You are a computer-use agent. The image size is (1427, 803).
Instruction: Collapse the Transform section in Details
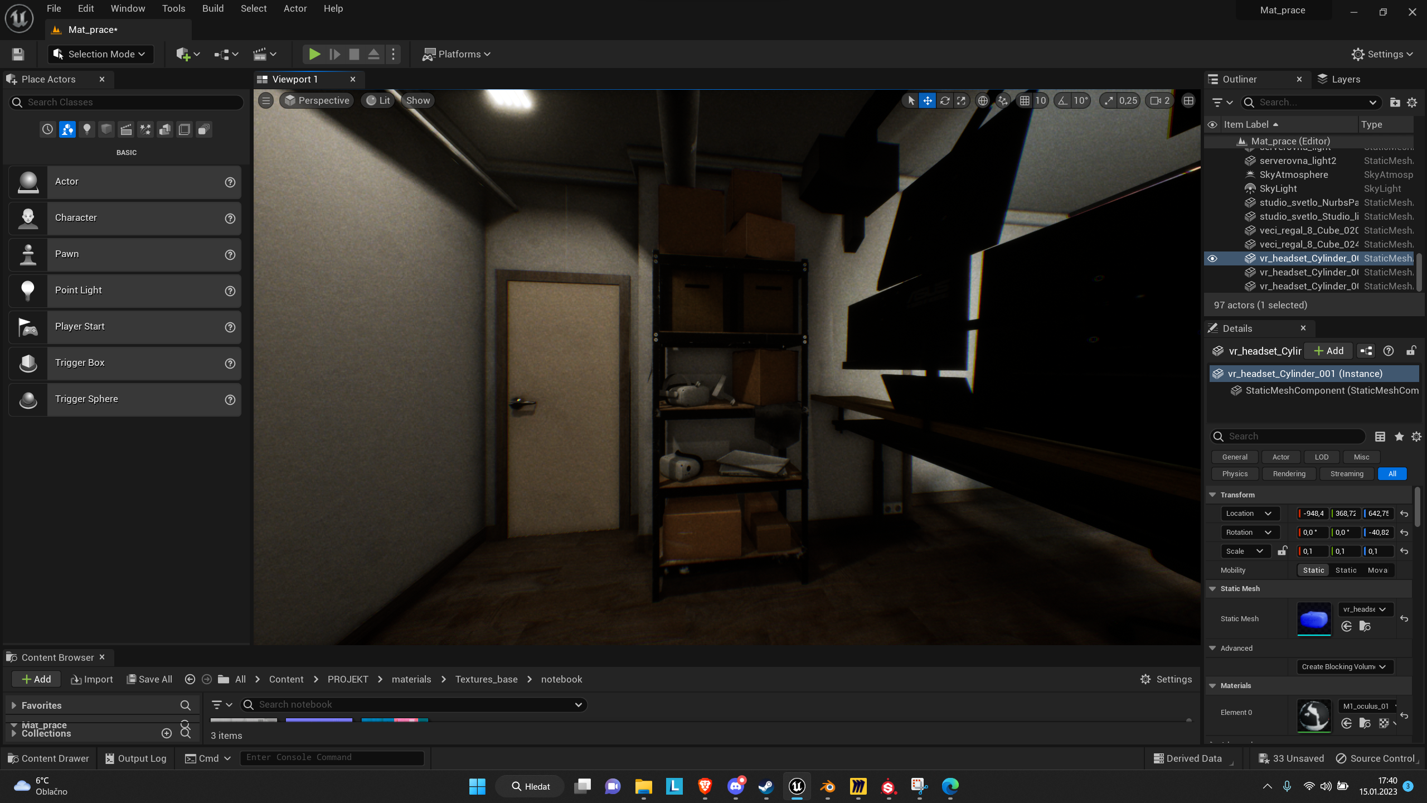click(x=1212, y=495)
